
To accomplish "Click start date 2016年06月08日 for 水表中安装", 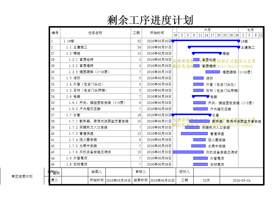I will pyautogui.click(x=159, y=146).
